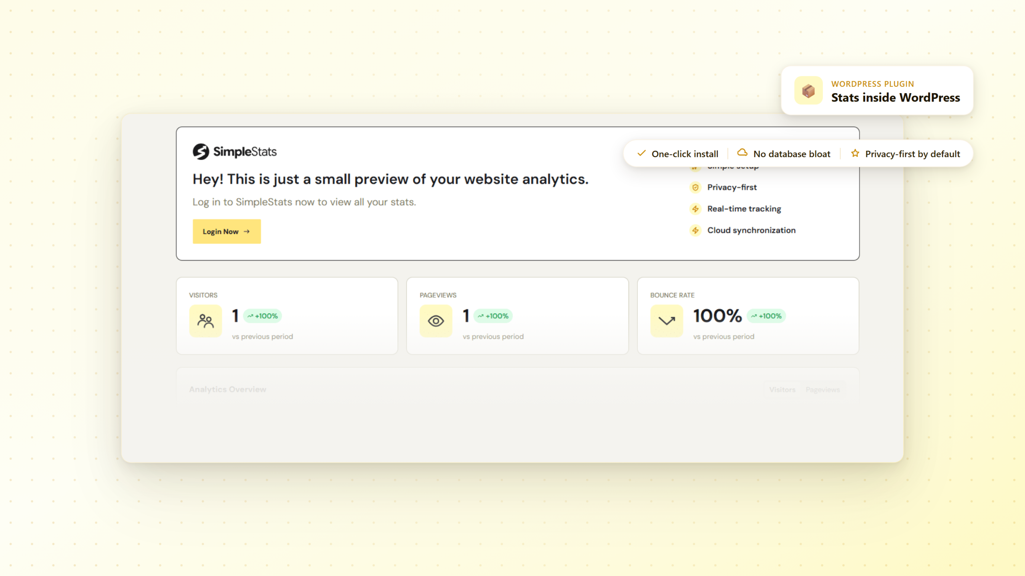Click the Pageviews count value 1
Screen dimensions: 1025x576
pos(466,316)
